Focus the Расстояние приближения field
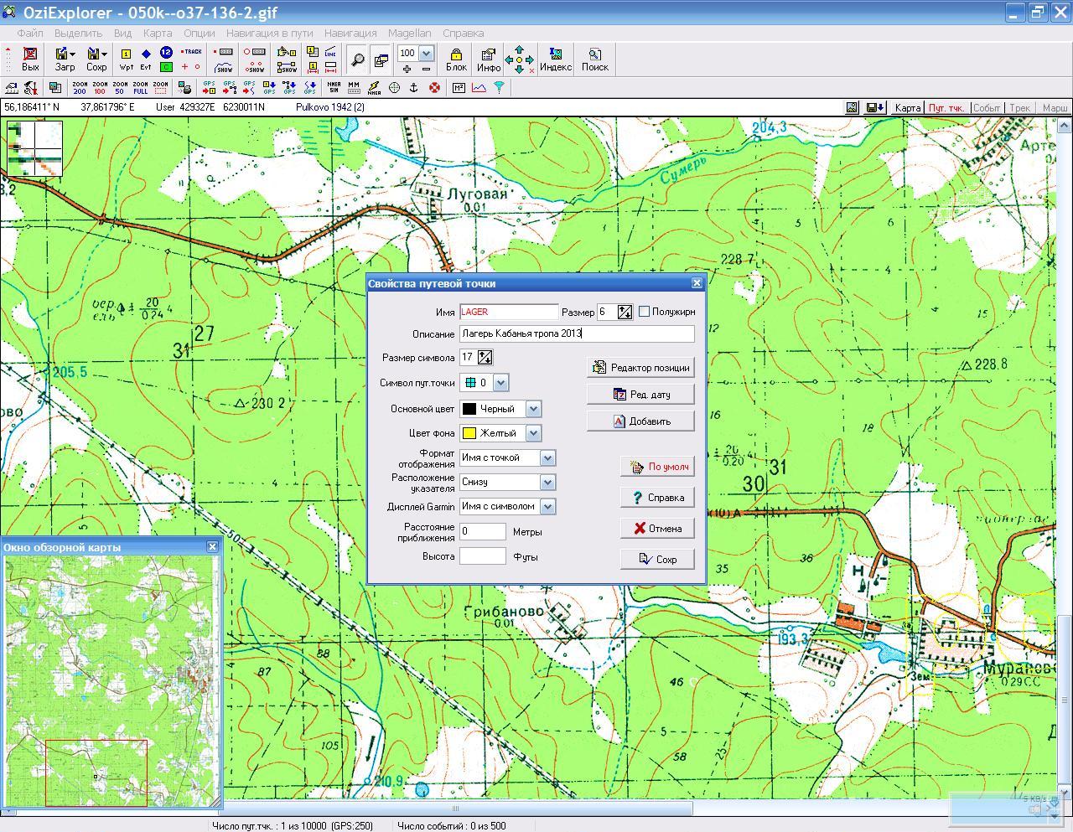The image size is (1073, 832). tap(483, 531)
